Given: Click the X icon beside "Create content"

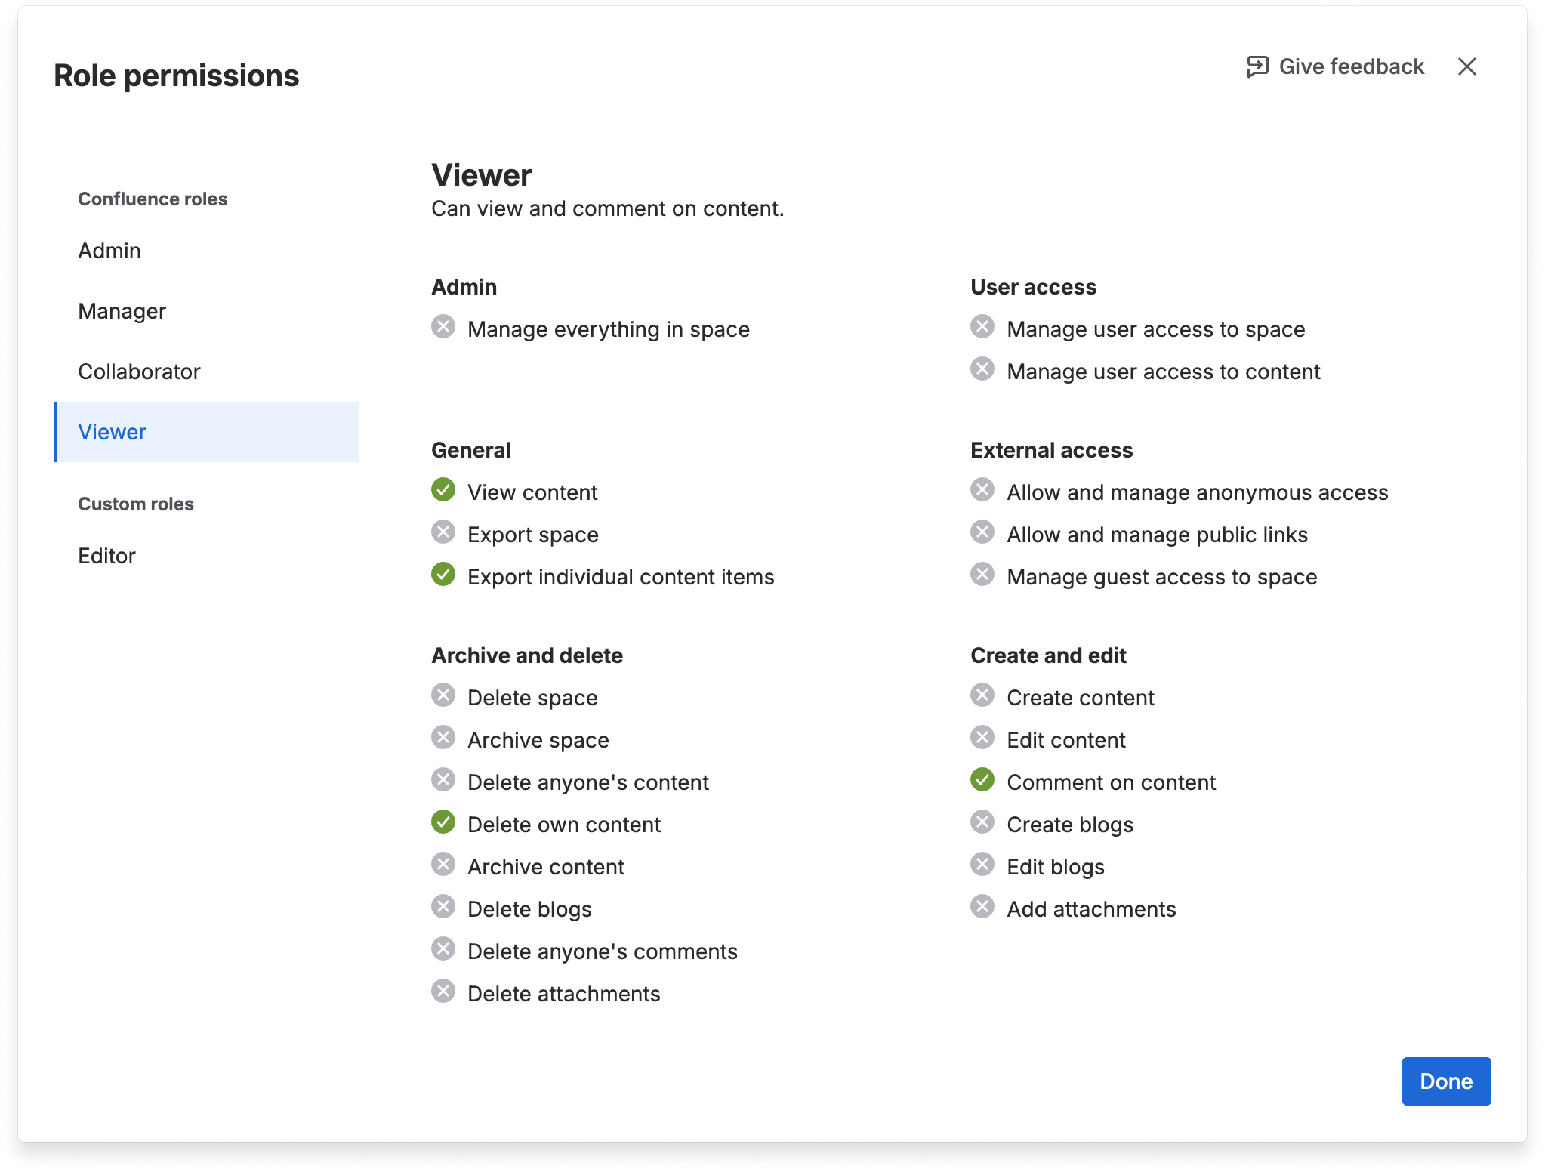Looking at the screenshot, I should point(982,695).
